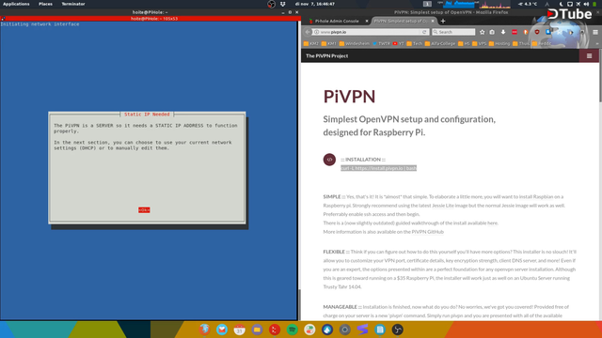Click the Firefox back arrow button

point(308,32)
